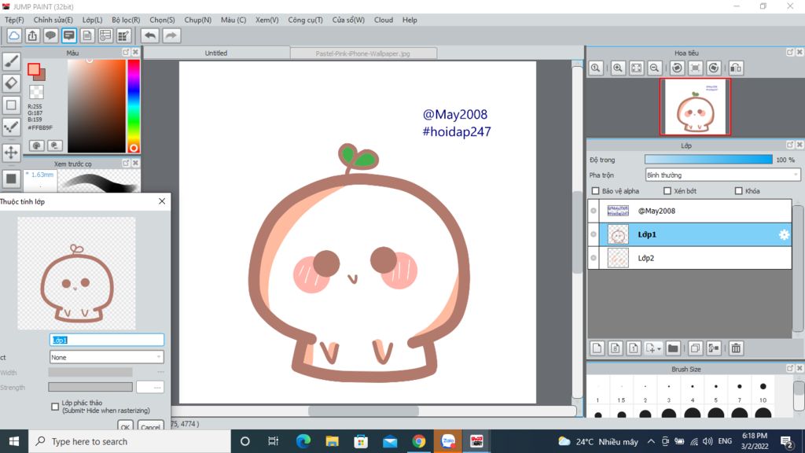The image size is (805, 453).
Task: Close the Màu color panel
Action: 135,53
